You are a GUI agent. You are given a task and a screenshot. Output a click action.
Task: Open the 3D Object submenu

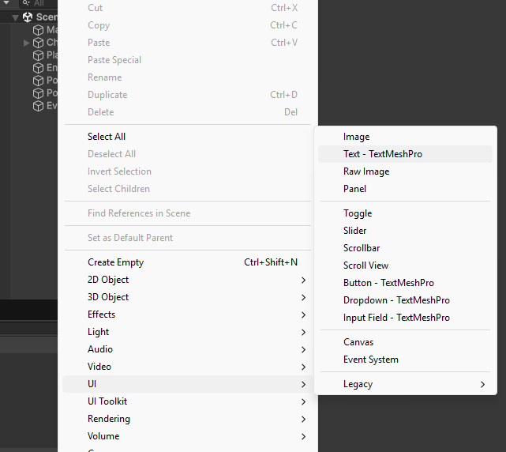(x=188, y=297)
